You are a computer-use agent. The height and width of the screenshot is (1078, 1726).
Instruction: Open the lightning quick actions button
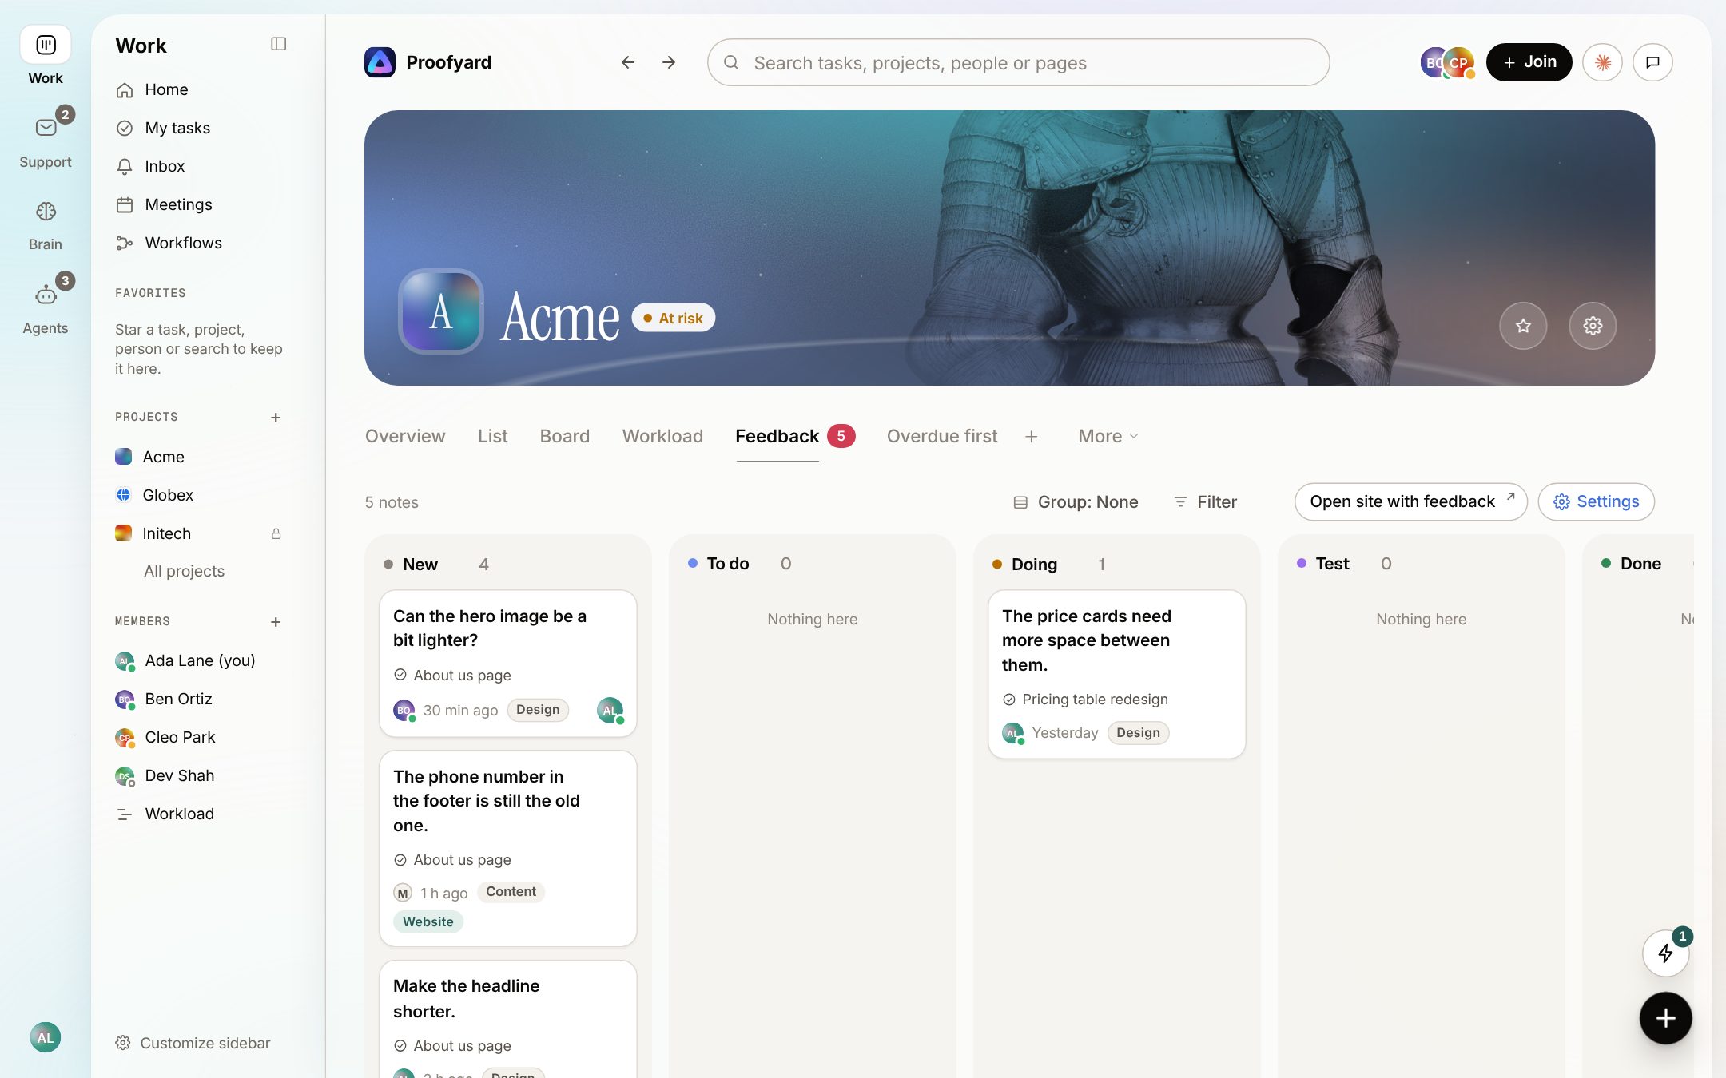[x=1665, y=953]
